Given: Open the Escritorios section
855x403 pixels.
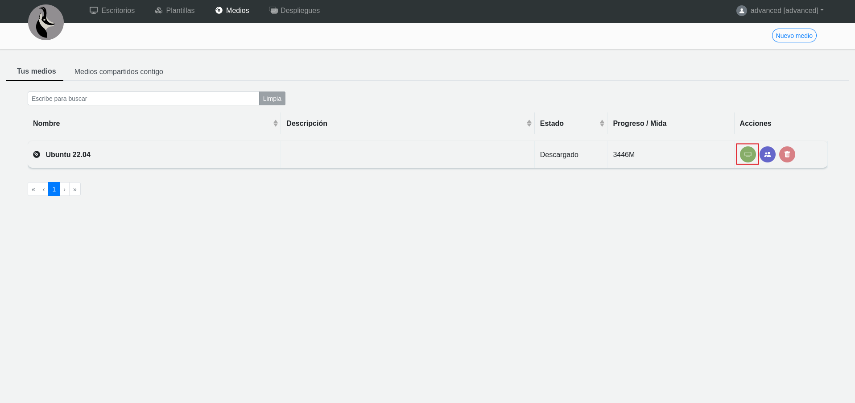Looking at the screenshot, I should click(112, 11).
